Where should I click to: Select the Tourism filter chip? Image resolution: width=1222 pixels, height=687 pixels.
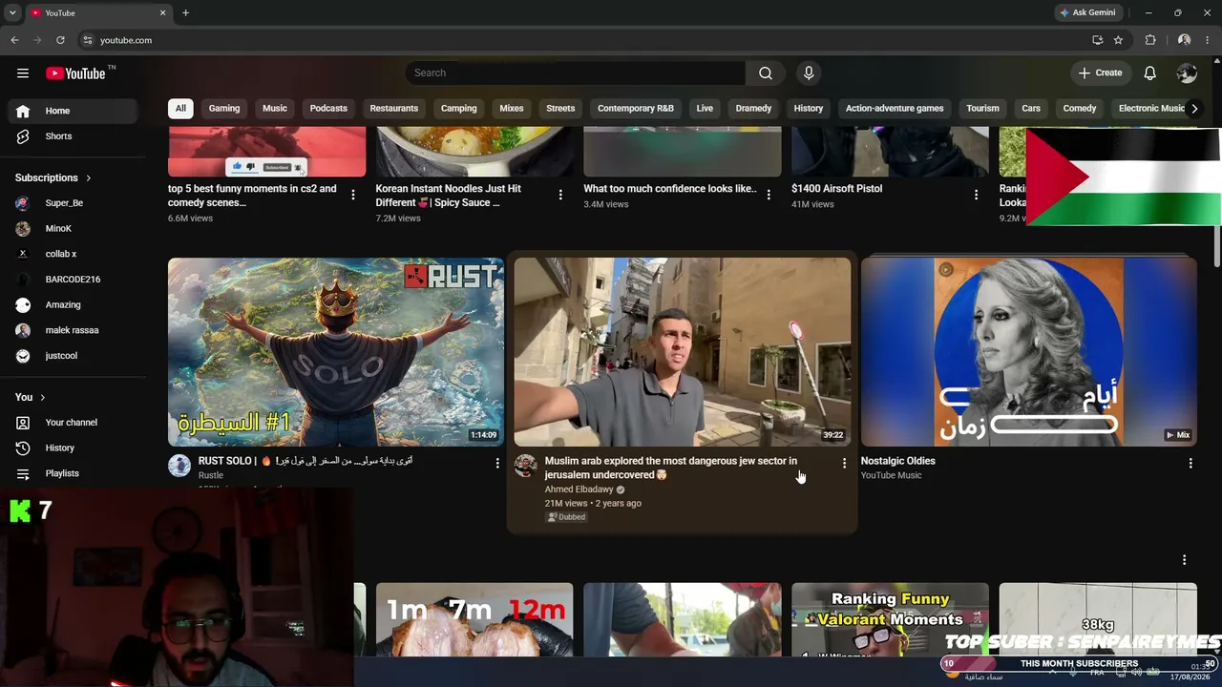(x=982, y=109)
